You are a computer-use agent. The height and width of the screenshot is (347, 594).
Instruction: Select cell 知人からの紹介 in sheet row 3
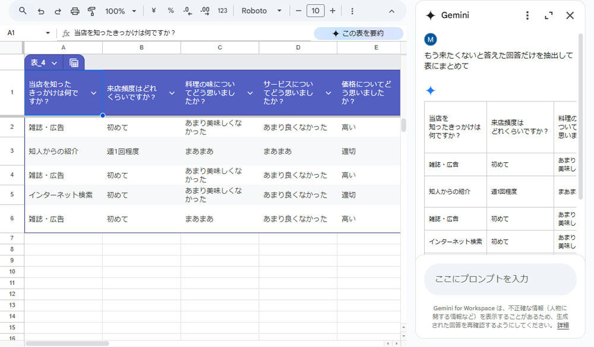(x=64, y=151)
